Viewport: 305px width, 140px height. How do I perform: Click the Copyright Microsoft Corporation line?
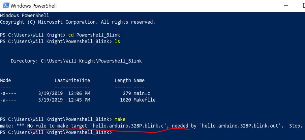(x=78, y=22)
